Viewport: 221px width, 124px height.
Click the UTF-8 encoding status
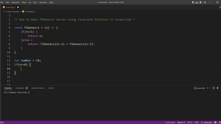[190, 123]
